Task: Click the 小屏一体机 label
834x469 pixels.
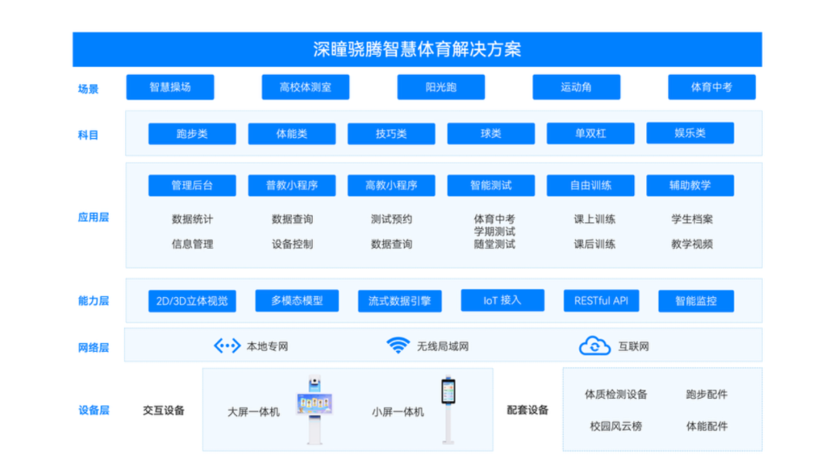Action: tap(398, 412)
